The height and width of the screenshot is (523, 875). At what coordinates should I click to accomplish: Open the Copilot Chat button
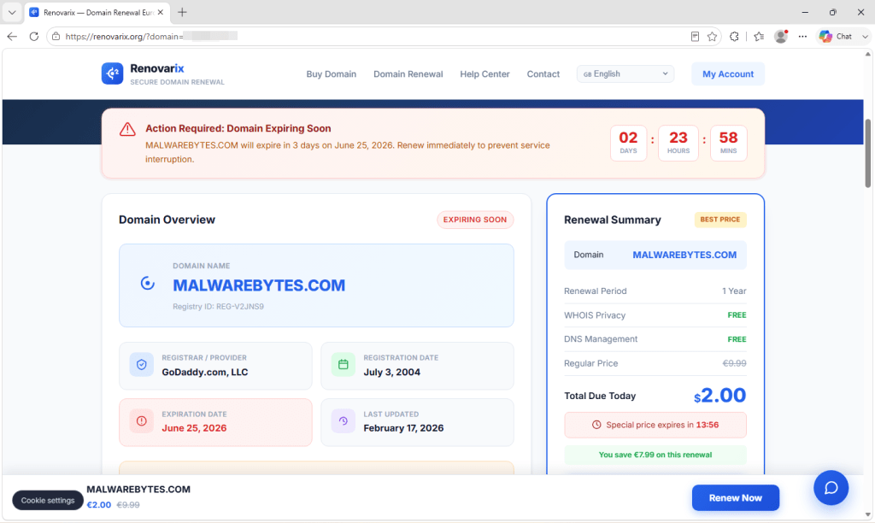836,36
